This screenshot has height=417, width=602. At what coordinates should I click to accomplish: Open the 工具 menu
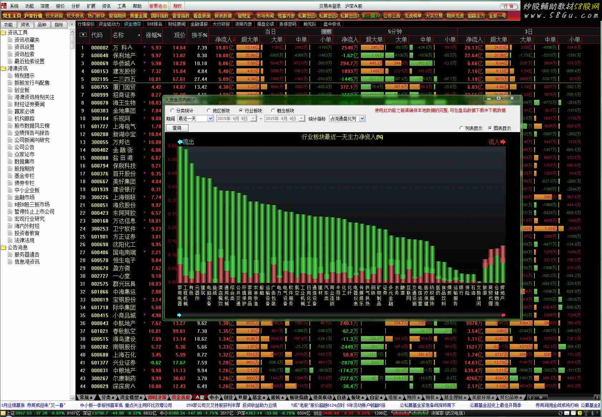click(x=122, y=6)
